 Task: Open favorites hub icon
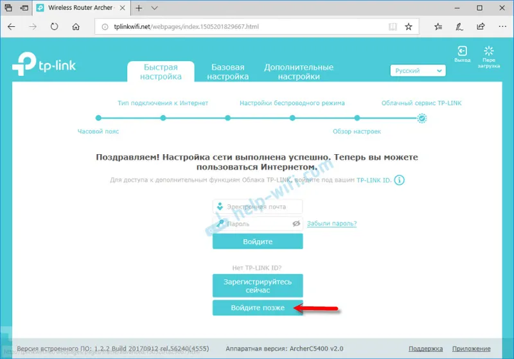[x=438, y=27]
